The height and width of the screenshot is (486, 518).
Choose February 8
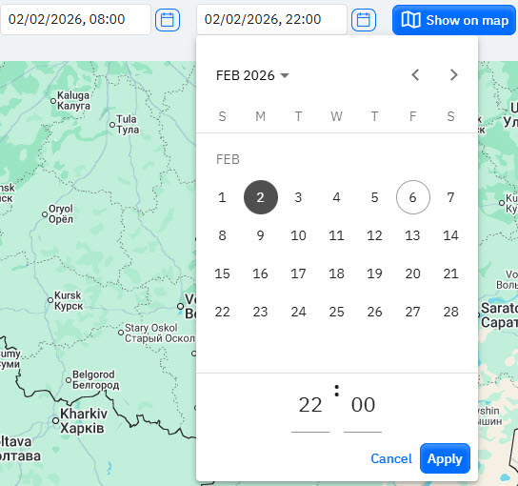tap(222, 235)
